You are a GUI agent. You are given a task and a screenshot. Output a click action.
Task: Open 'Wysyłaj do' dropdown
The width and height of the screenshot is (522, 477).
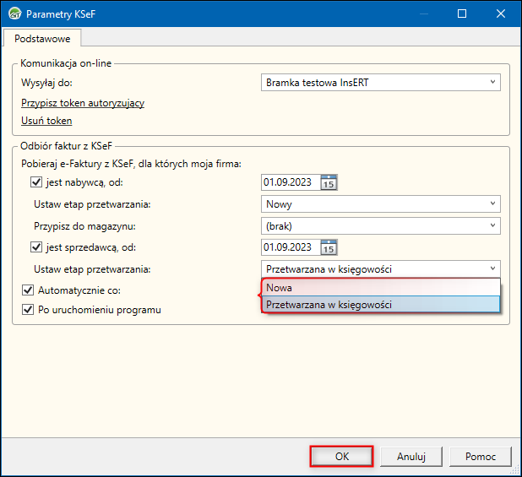pos(381,82)
